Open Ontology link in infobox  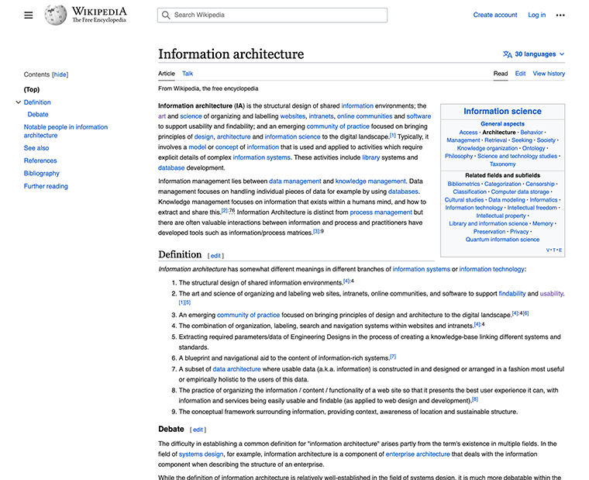(533, 148)
